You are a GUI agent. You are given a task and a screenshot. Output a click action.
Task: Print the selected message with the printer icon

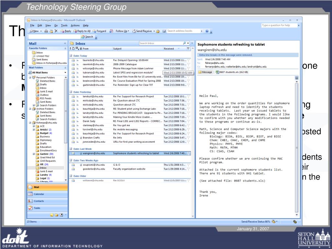(46, 31)
